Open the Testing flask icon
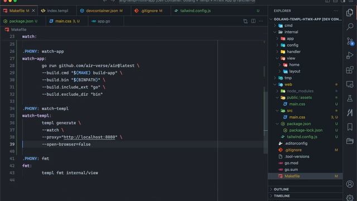The image size is (357, 201). 350,98
